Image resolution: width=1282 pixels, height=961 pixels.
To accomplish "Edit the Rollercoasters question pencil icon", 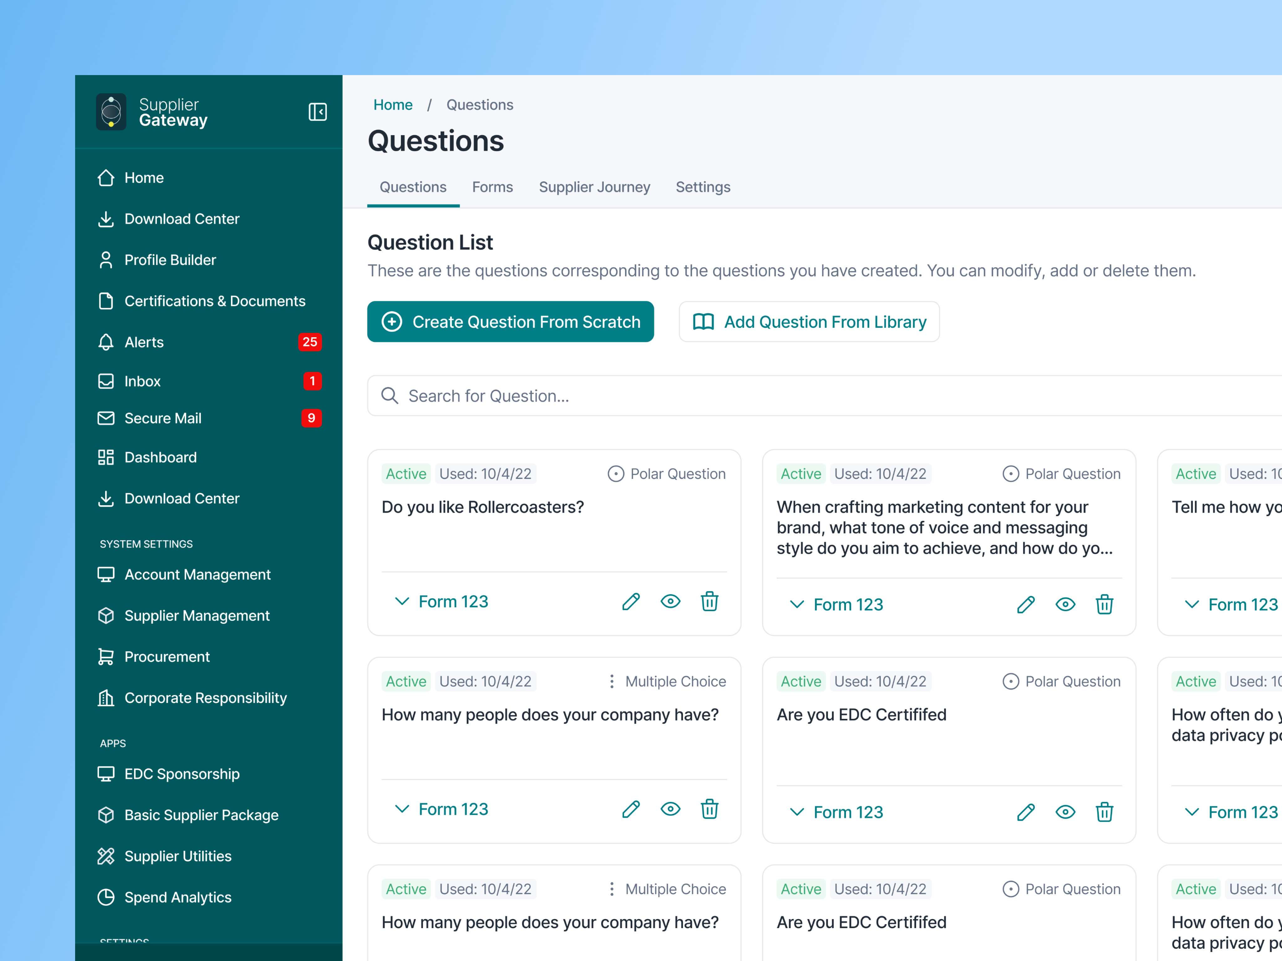I will coord(631,602).
